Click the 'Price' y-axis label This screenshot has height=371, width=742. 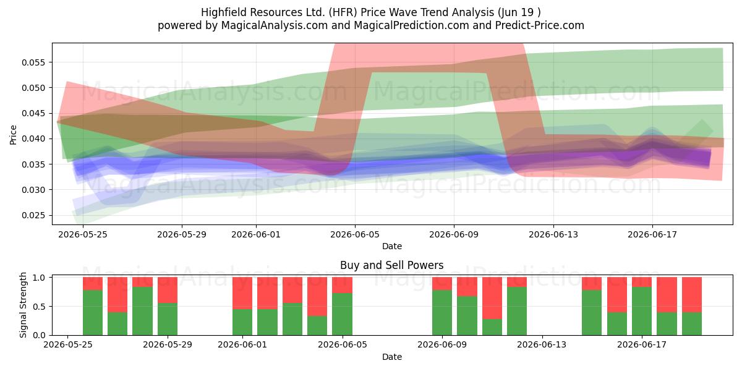(14, 134)
